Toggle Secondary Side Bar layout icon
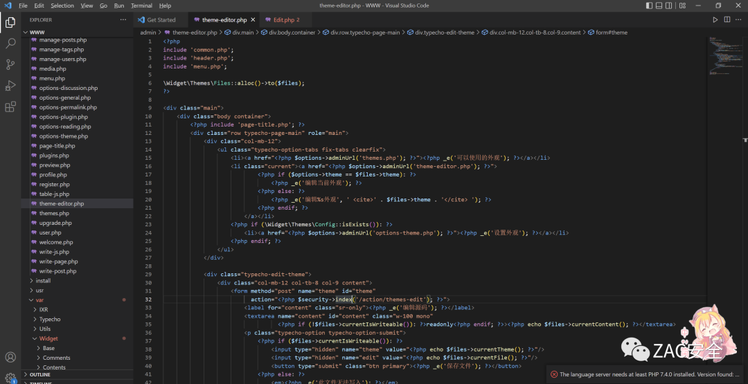Viewport: 748px width, 384px height. click(670, 6)
